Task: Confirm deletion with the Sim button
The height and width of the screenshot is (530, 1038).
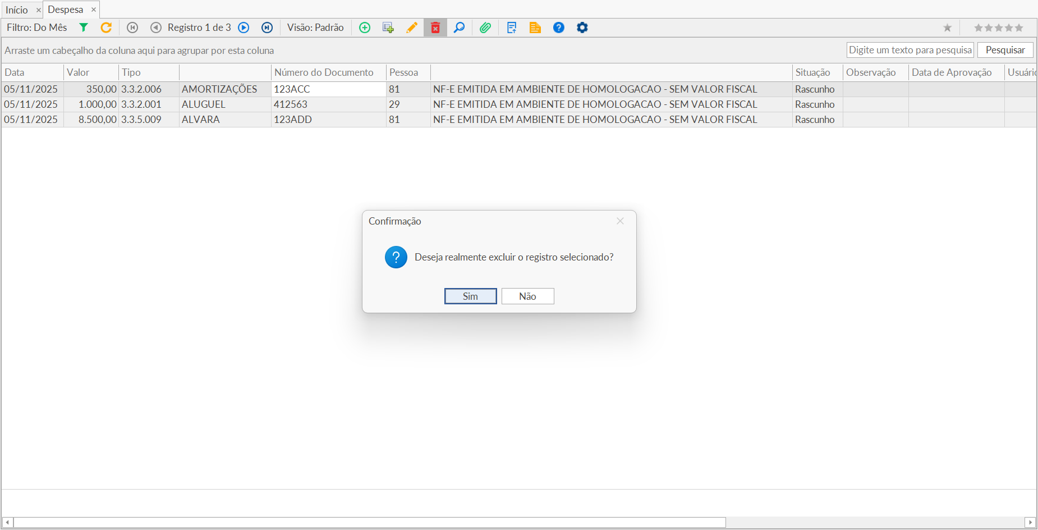Action: (x=470, y=296)
